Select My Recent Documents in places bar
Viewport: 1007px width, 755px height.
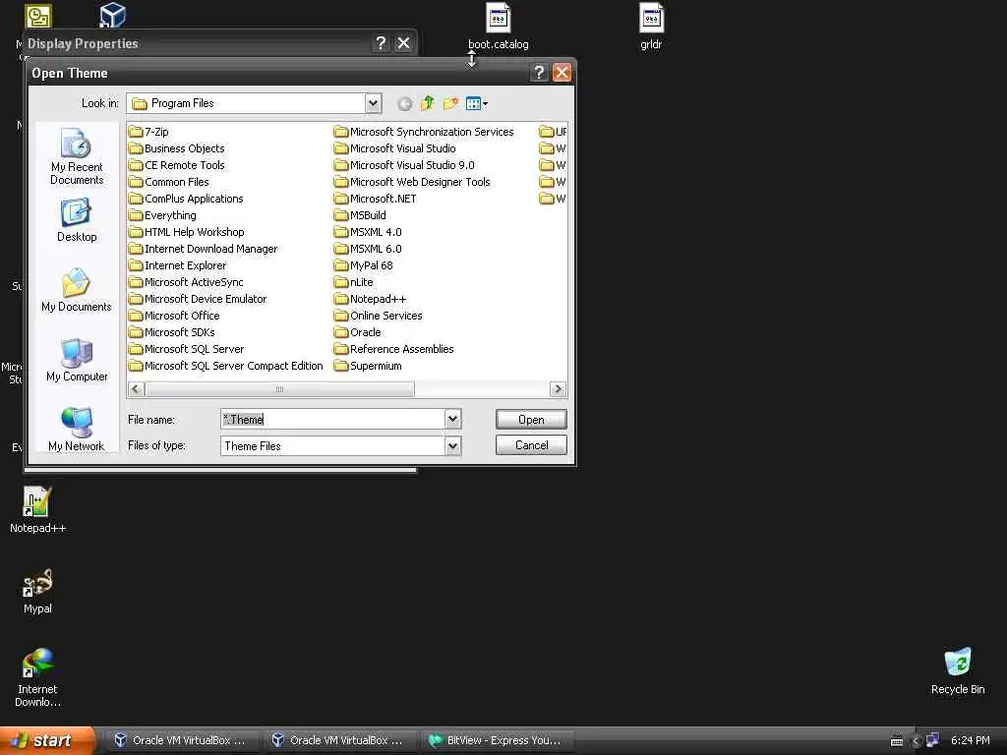(x=77, y=156)
